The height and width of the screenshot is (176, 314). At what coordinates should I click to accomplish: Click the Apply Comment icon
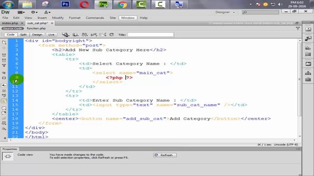[4, 108]
